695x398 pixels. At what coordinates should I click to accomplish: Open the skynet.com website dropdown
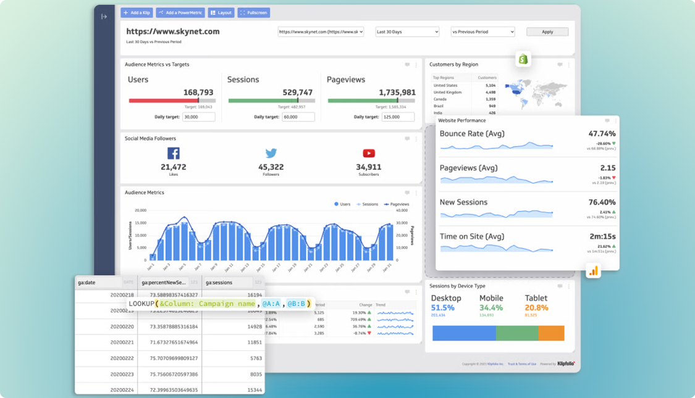click(321, 32)
